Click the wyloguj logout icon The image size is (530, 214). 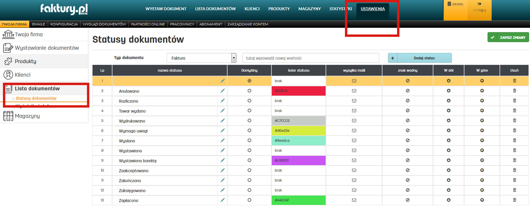[x=479, y=4]
